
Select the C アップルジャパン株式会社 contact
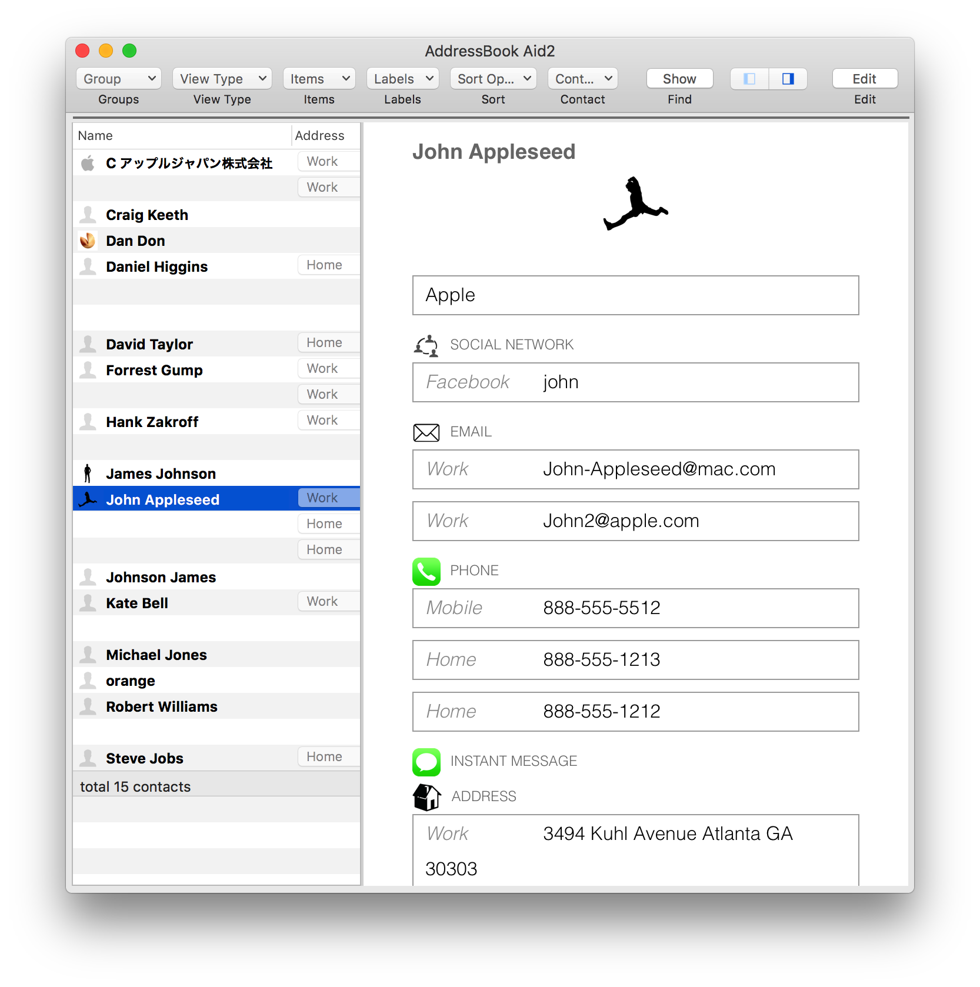[216, 163]
